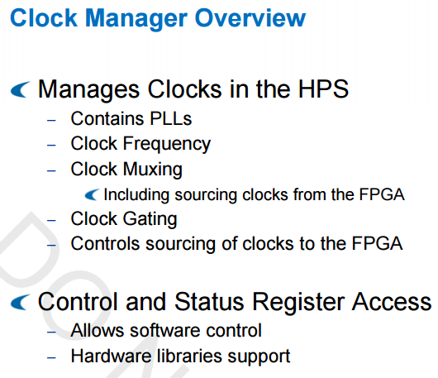438x378 pixels.
Task: Click the Clock Gating text
Action: coord(124,219)
